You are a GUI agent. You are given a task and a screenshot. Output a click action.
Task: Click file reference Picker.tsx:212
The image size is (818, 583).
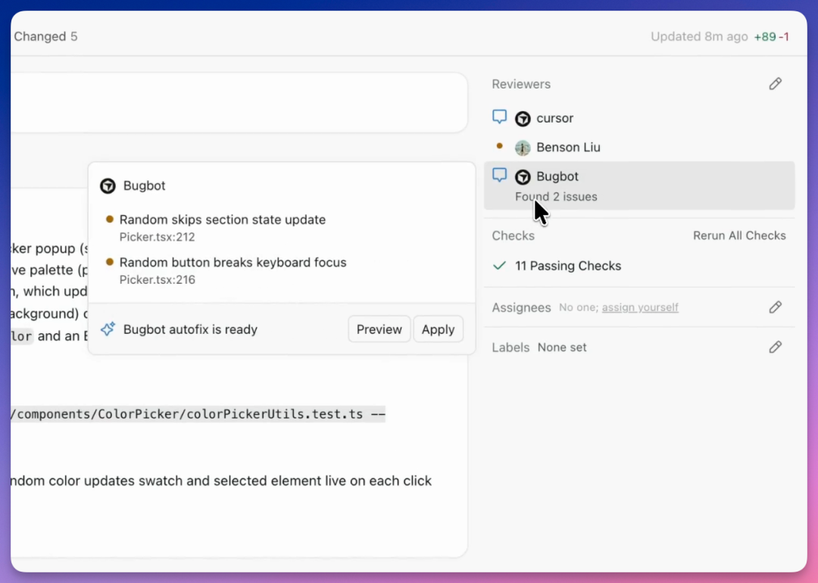pyautogui.click(x=157, y=237)
